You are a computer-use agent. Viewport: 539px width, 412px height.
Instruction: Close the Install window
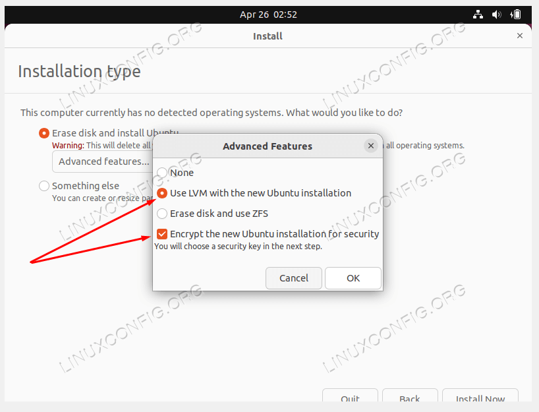click(520, 36)
